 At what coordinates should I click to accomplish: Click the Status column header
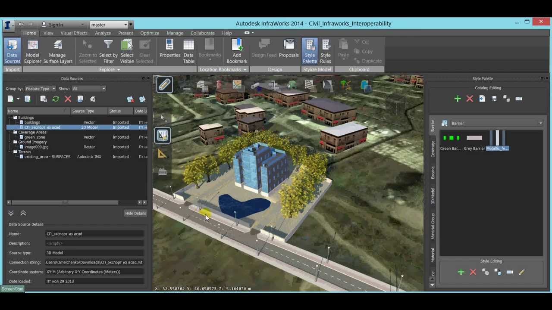(x=120, y=111)
